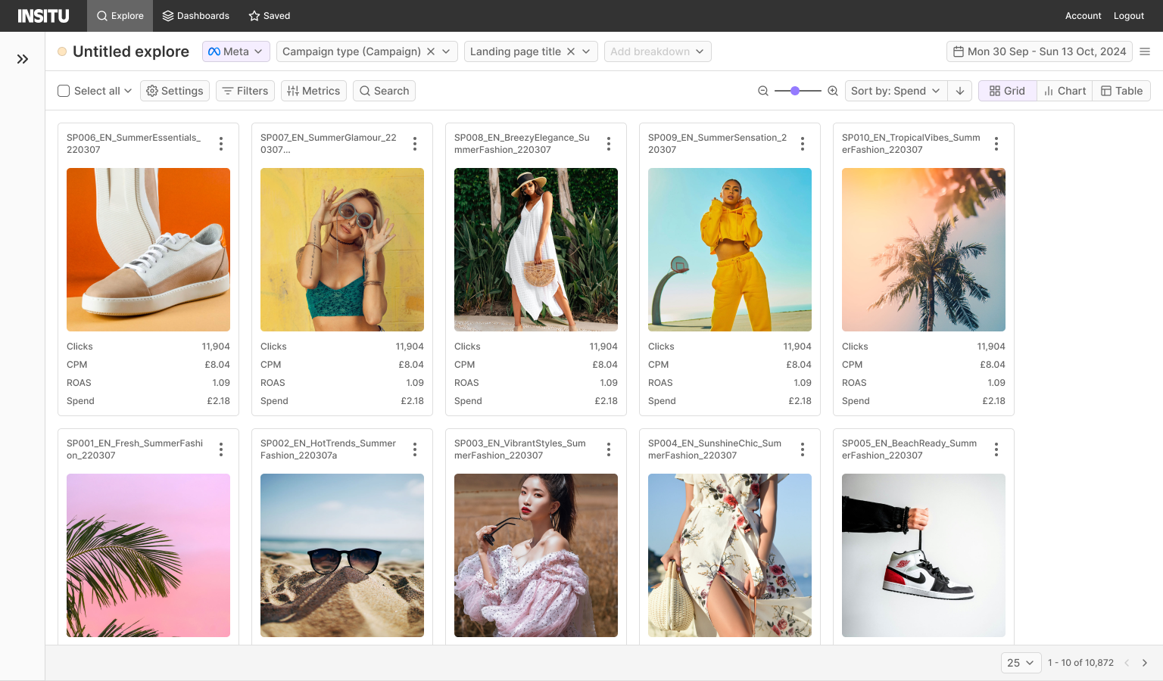The height and width of the screenshot is (681, 1163).
Task: Open the Add breakdown dropdown
Action: click(657, 51)
